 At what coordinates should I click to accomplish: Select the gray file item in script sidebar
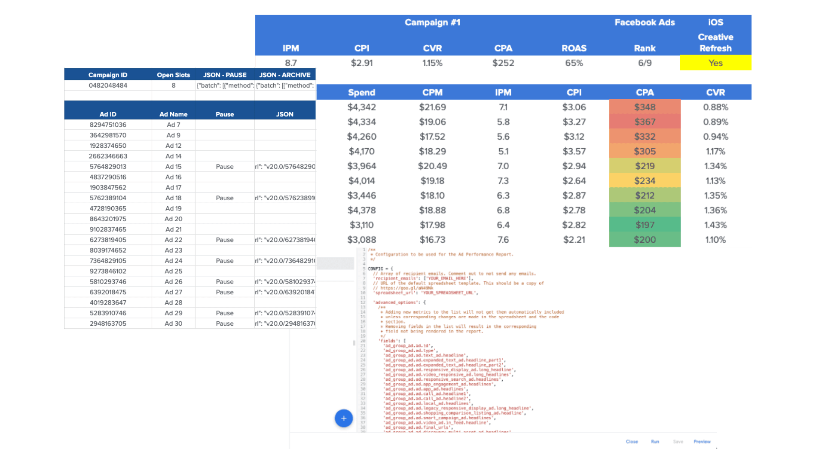335,263
